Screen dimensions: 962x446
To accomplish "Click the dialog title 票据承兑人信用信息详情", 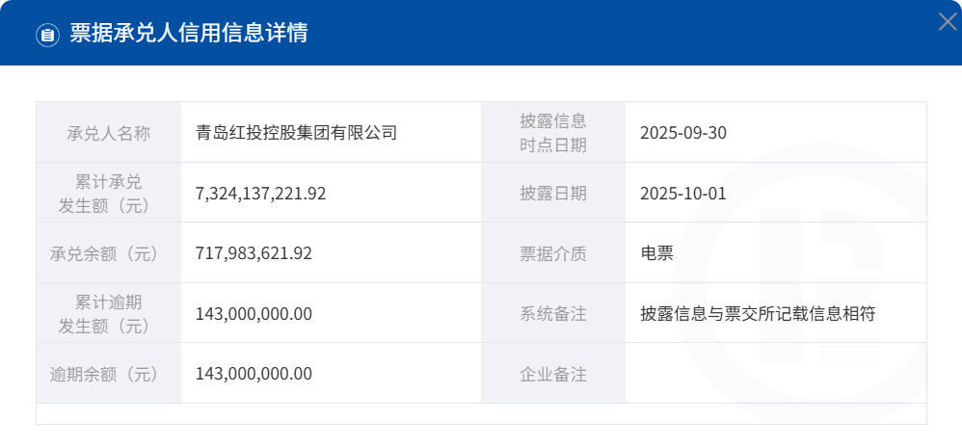I will 189,34.
